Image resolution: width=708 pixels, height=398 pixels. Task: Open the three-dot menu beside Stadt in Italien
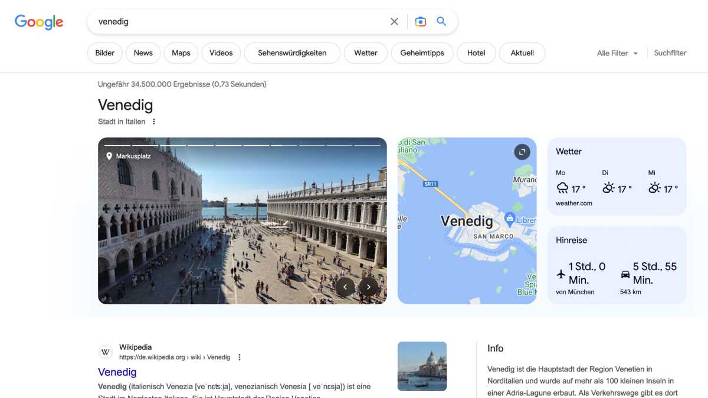(x=154, y=121)
